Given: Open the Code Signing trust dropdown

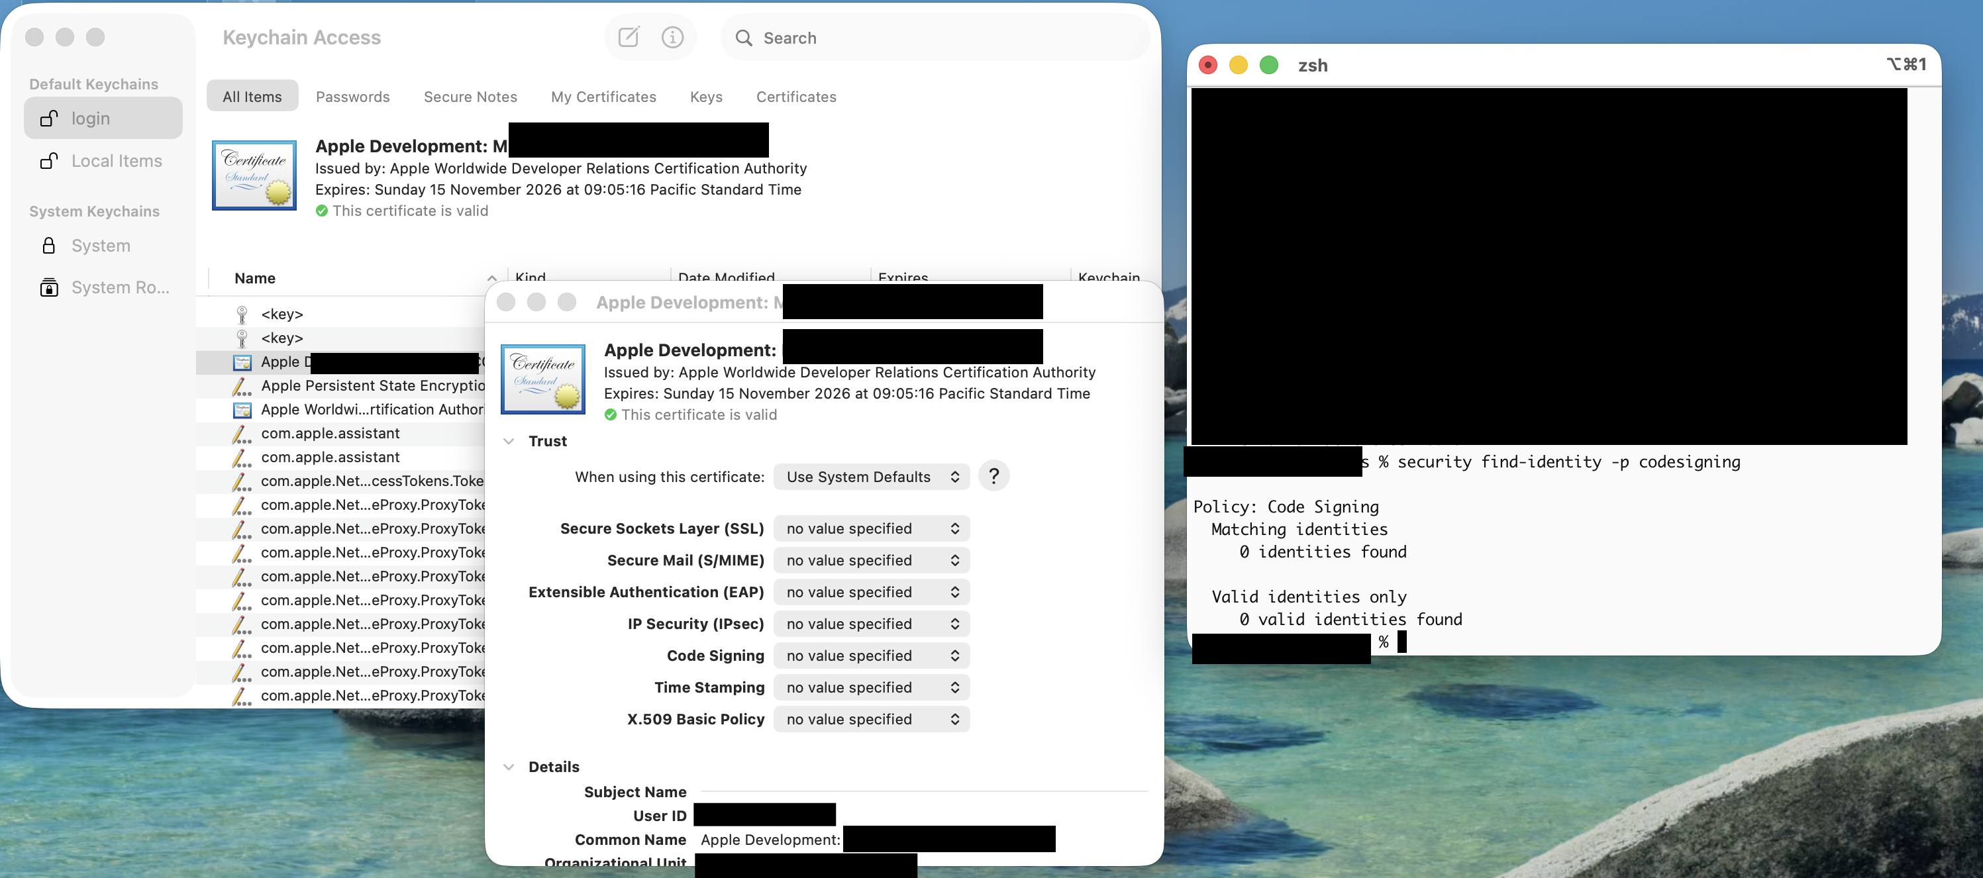Looking at the screenshot, I should click(x=871, y=656).
